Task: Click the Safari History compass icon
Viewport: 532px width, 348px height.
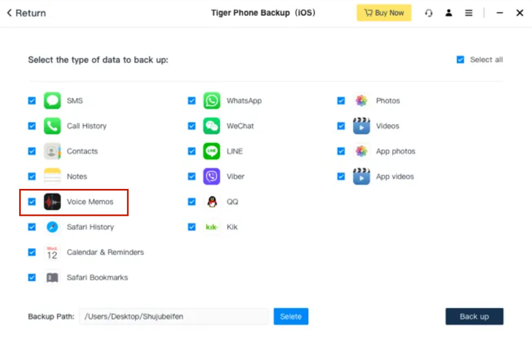Action: point(52,227)
